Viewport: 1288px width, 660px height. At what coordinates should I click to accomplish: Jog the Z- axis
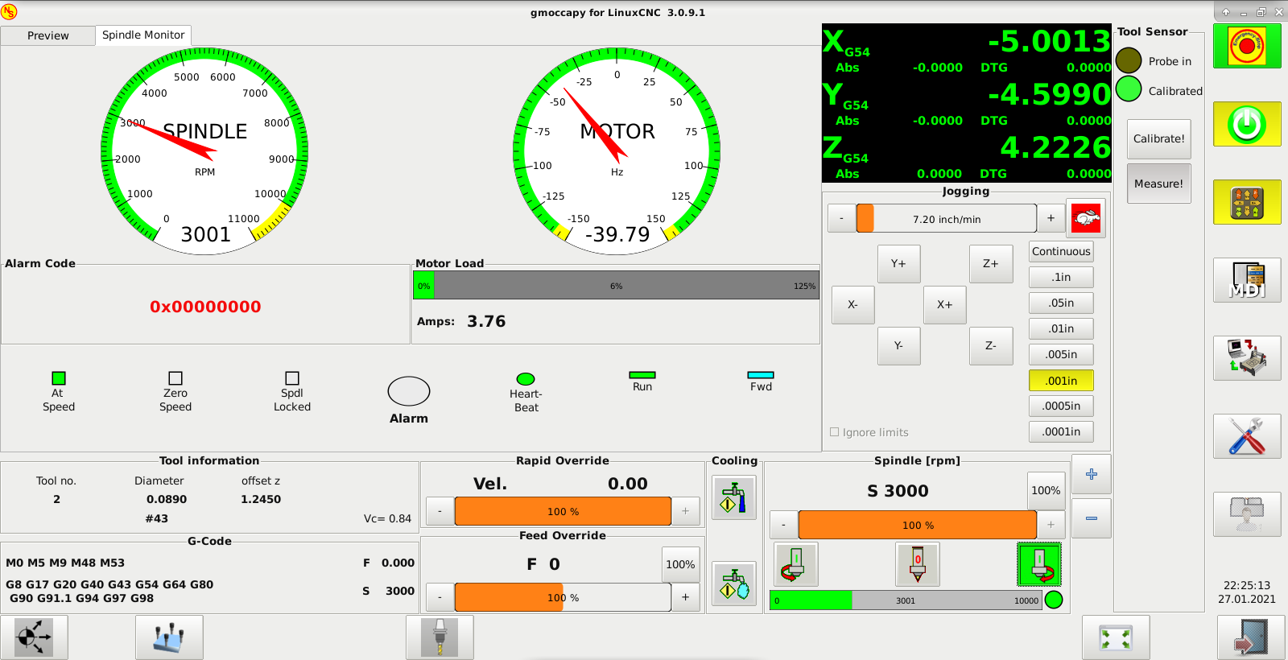point(991,345)
